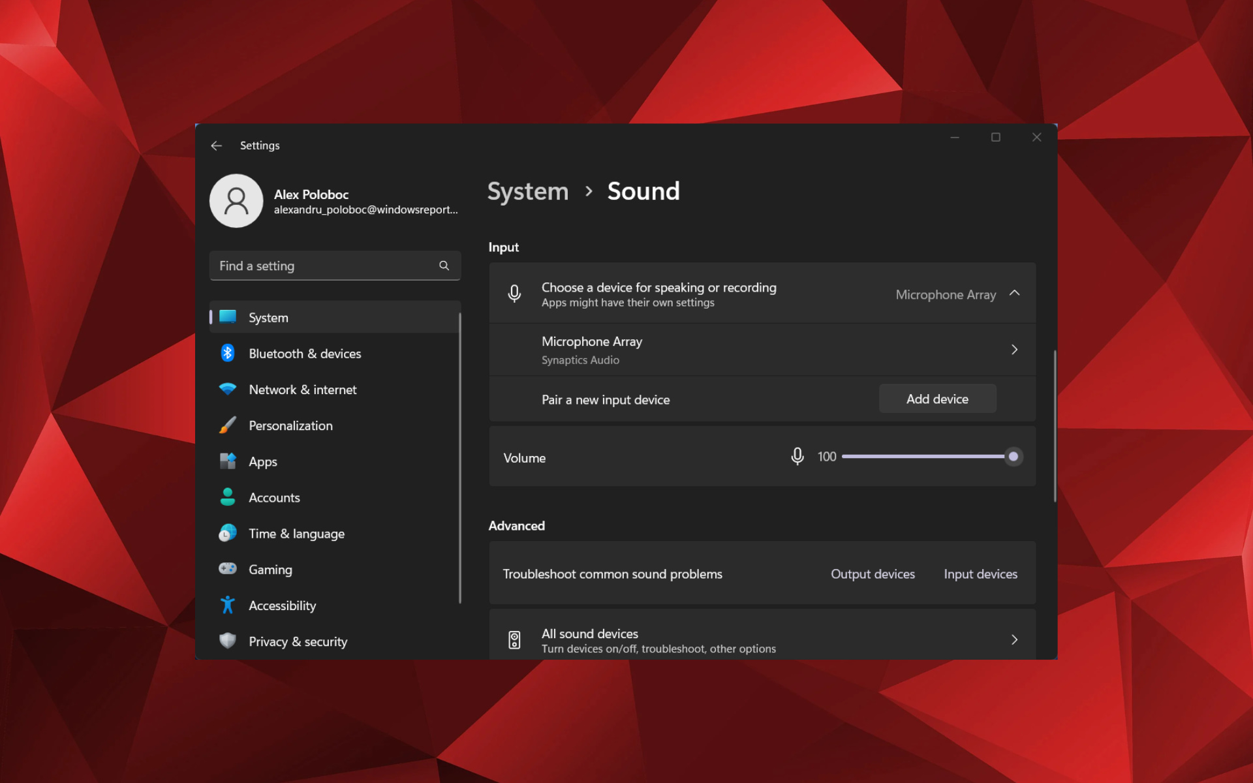1253x783 pixels.
Task: Click Input devices troubleshoot option
Action: [x=981, y=574]
